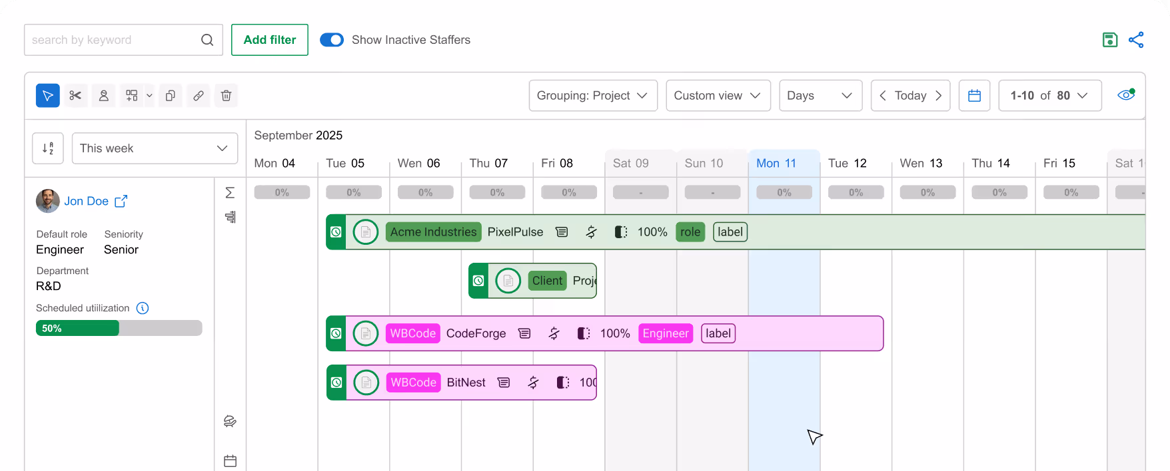Go to next period arrow

click(x=938, y=96)
